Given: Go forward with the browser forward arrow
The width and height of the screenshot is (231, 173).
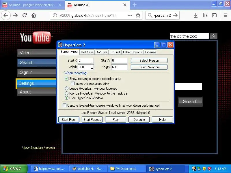Looking at the screenshot, I should (15, 15).
